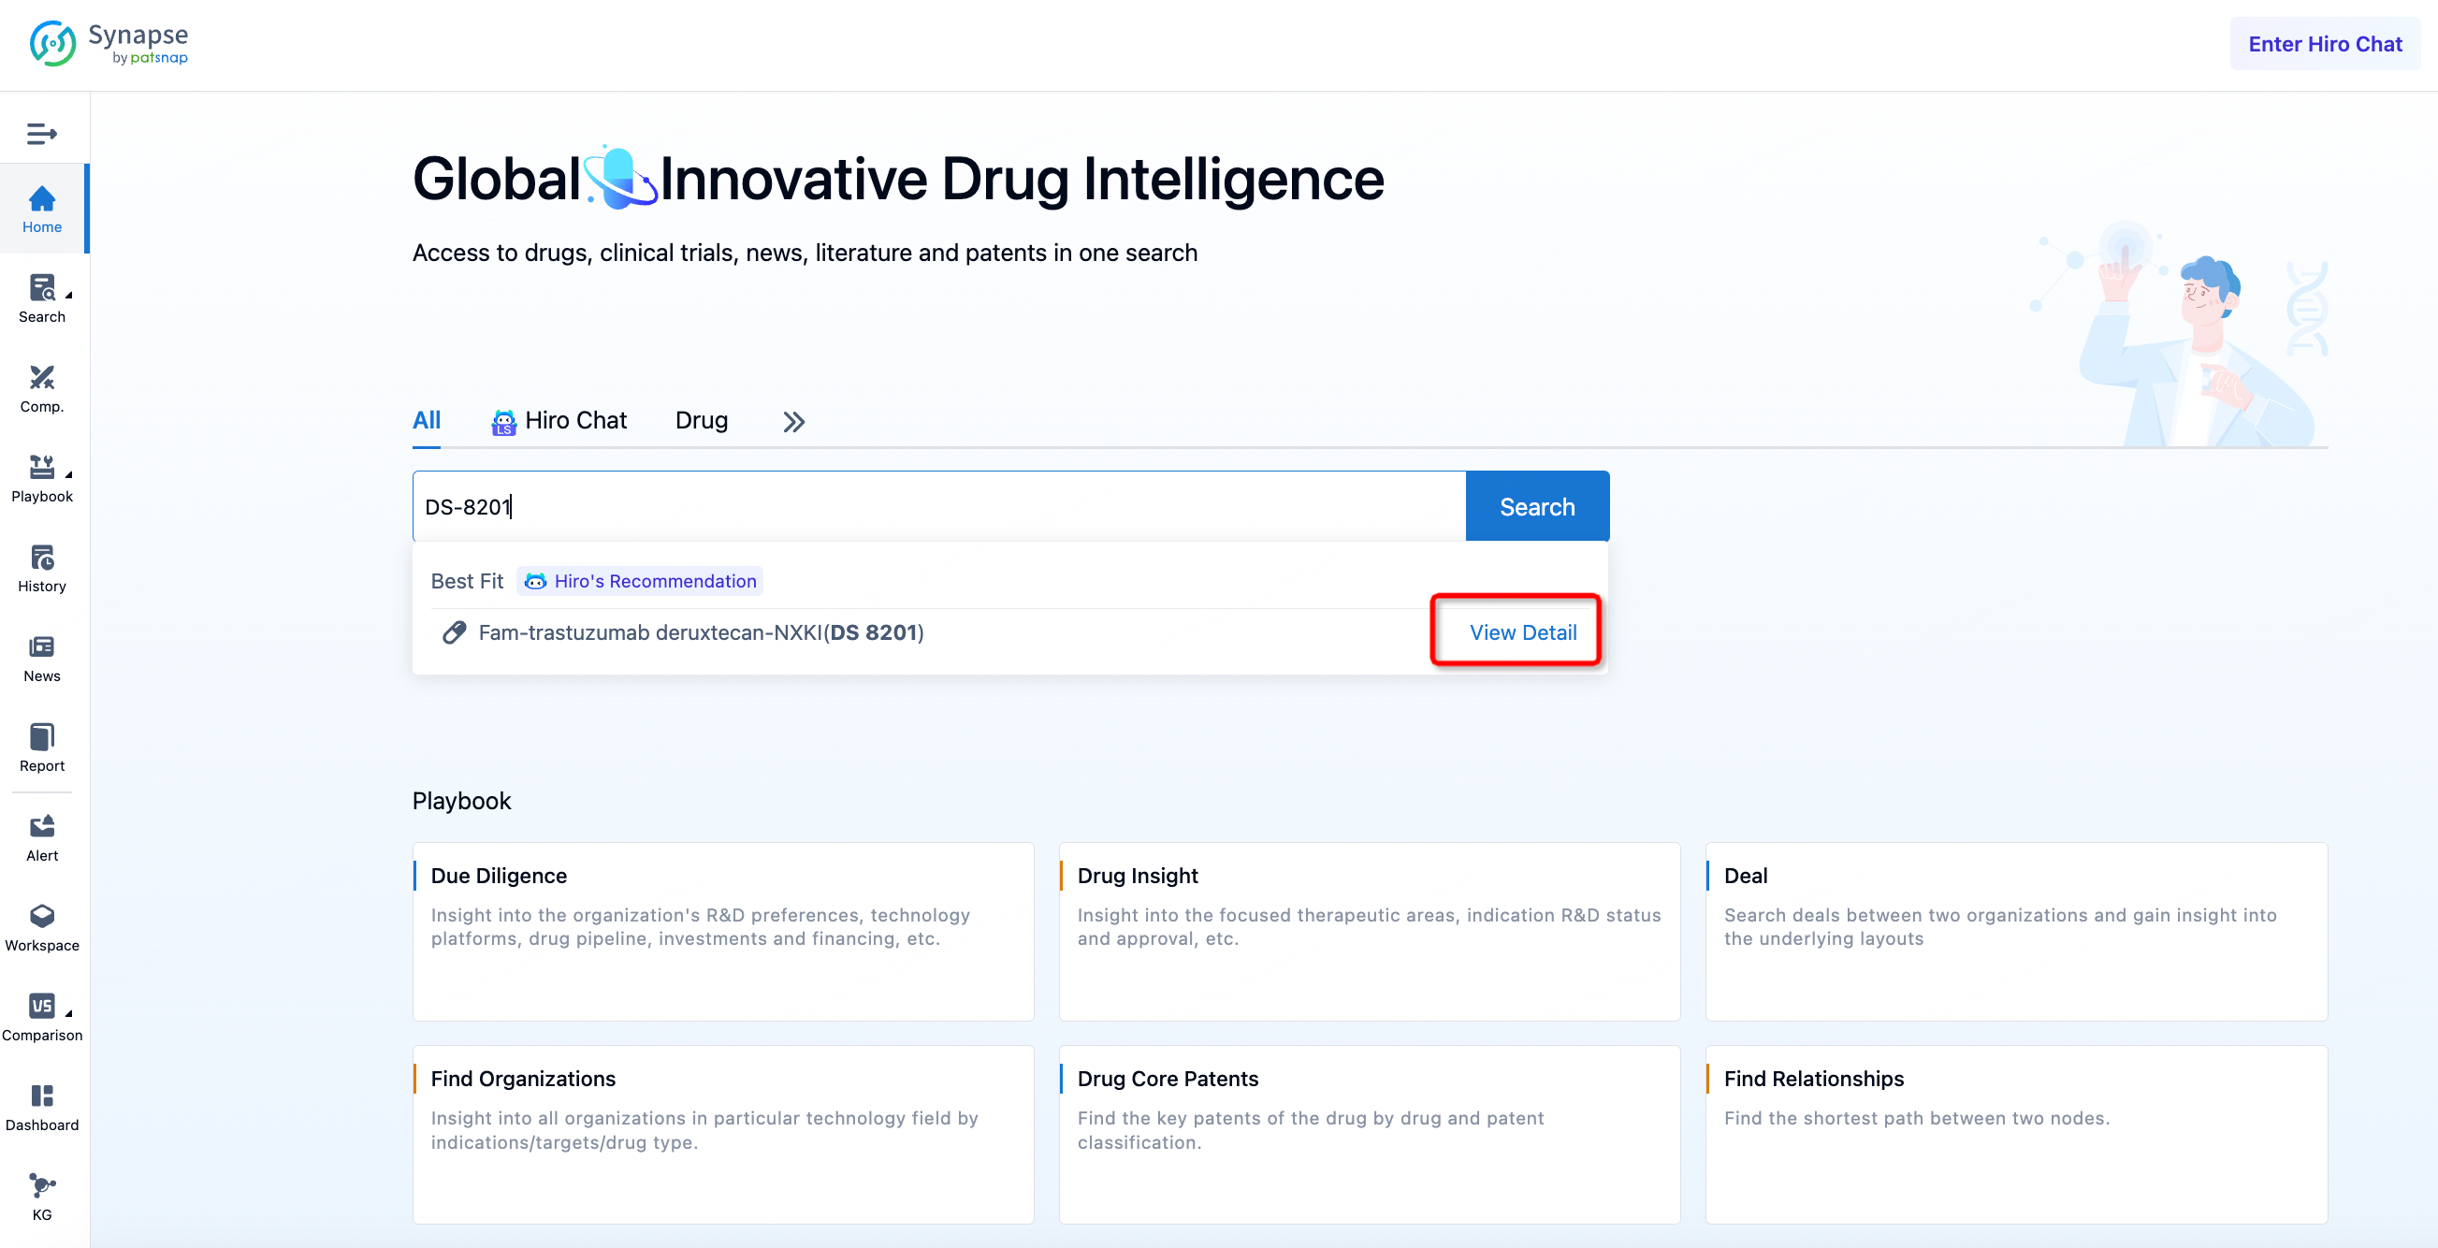Select Fam-trastuzumab deruxtecan-NXKI suggestion
2438x1248 pixels.
coord(702,632)
